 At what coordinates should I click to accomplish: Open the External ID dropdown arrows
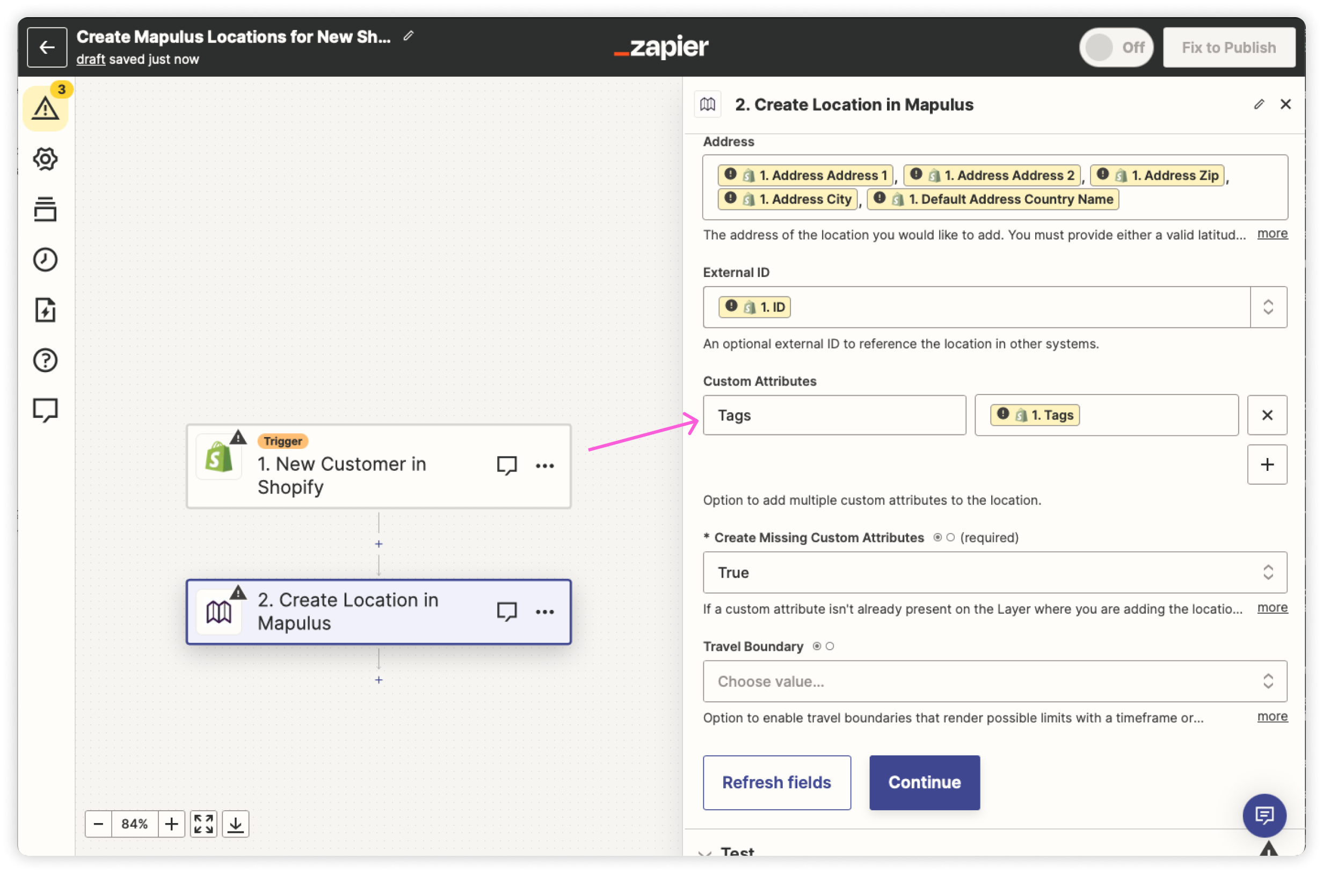coord(1268,307)
